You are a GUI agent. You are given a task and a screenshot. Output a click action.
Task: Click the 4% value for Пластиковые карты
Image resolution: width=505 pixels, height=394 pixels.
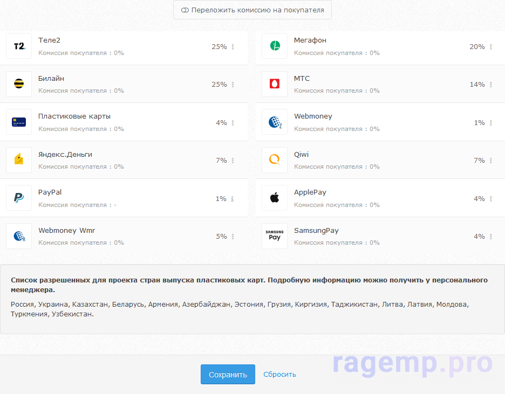[x=221, y=122]
